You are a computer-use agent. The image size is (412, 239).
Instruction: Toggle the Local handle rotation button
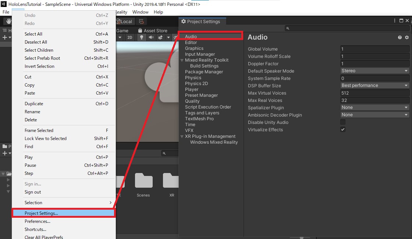125,22
